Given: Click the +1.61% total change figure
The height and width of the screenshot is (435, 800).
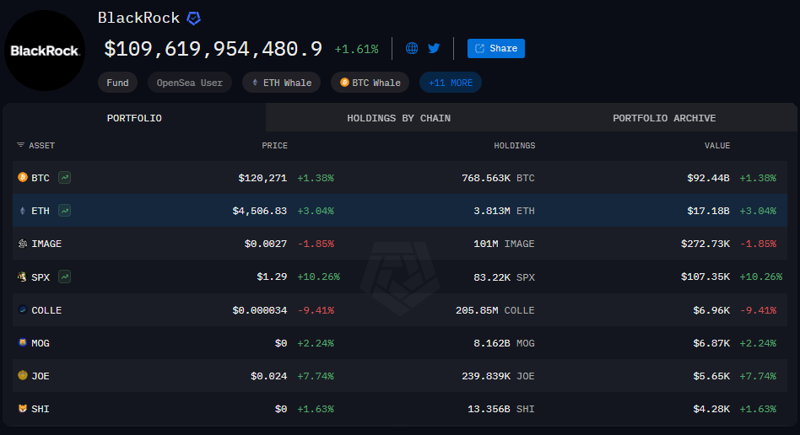Looking at the screenshot, I should pos(356,50).
